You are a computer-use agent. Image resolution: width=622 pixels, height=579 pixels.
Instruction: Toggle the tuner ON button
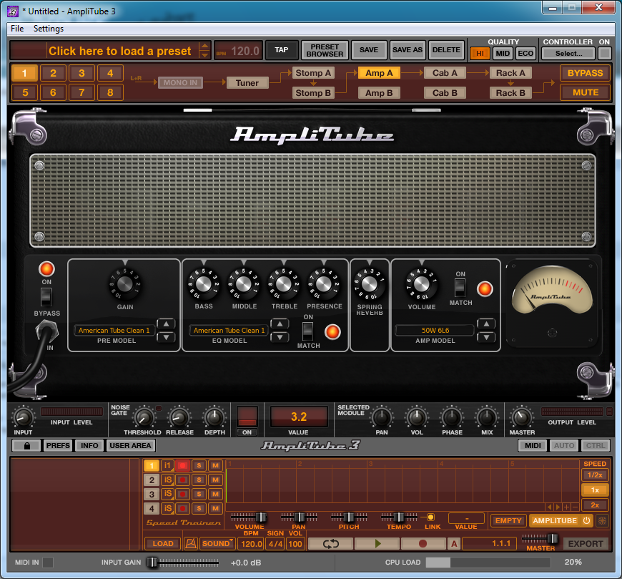[247, 432]
